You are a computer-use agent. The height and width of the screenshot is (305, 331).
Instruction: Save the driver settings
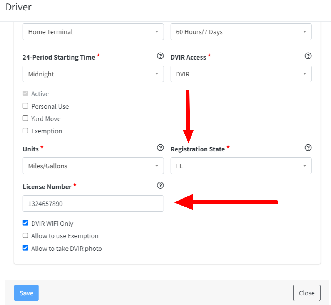point(26,292)
